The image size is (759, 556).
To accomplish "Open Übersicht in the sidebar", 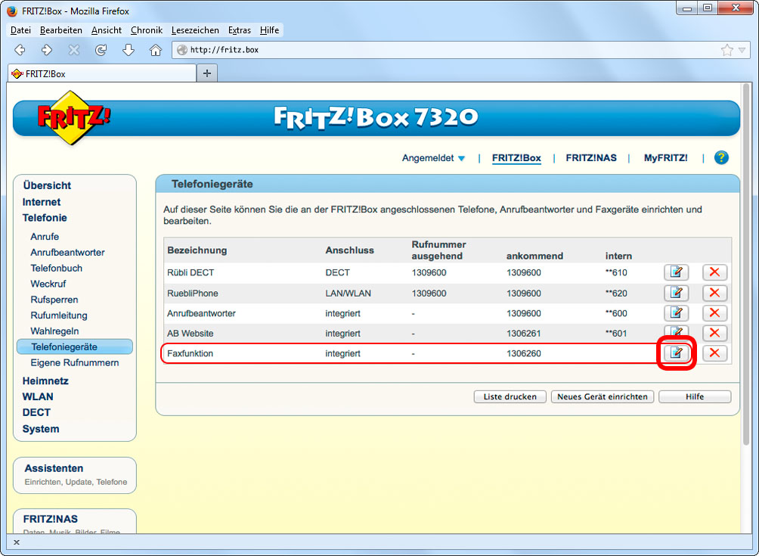I will pyautogui.click(x=46, y=185).
